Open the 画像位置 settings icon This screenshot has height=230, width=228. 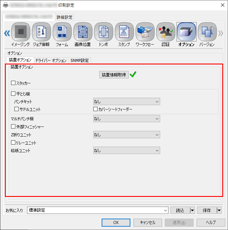(83, 32)
